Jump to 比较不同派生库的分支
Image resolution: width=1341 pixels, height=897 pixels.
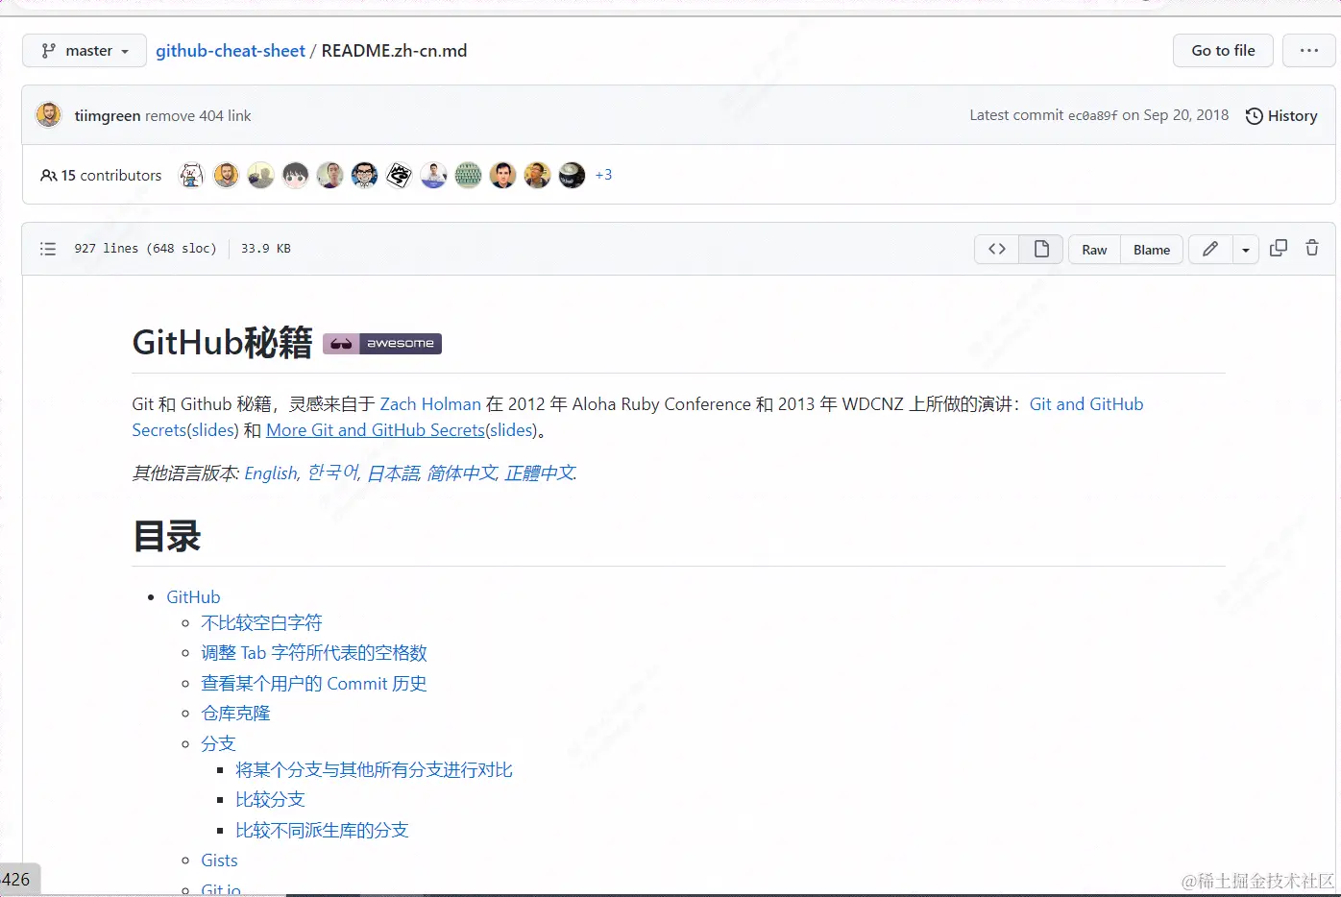click(x=322, y=831)
